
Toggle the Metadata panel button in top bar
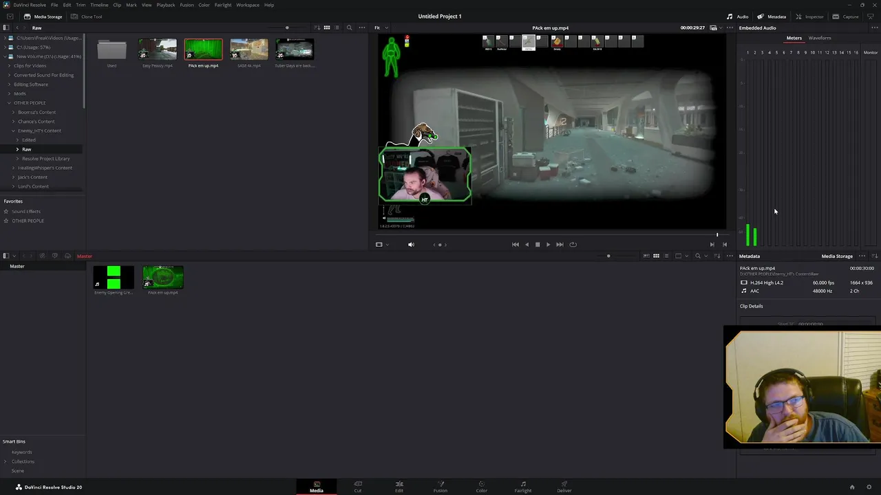pyautogui.click(x=772, y=16)
